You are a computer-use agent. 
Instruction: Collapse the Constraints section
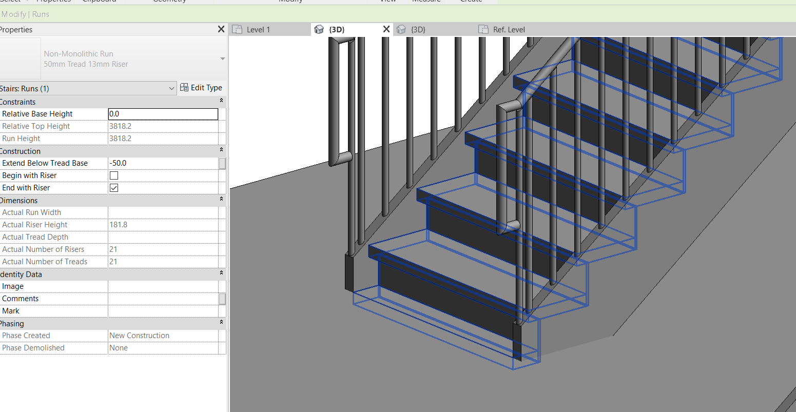point(220,101)
